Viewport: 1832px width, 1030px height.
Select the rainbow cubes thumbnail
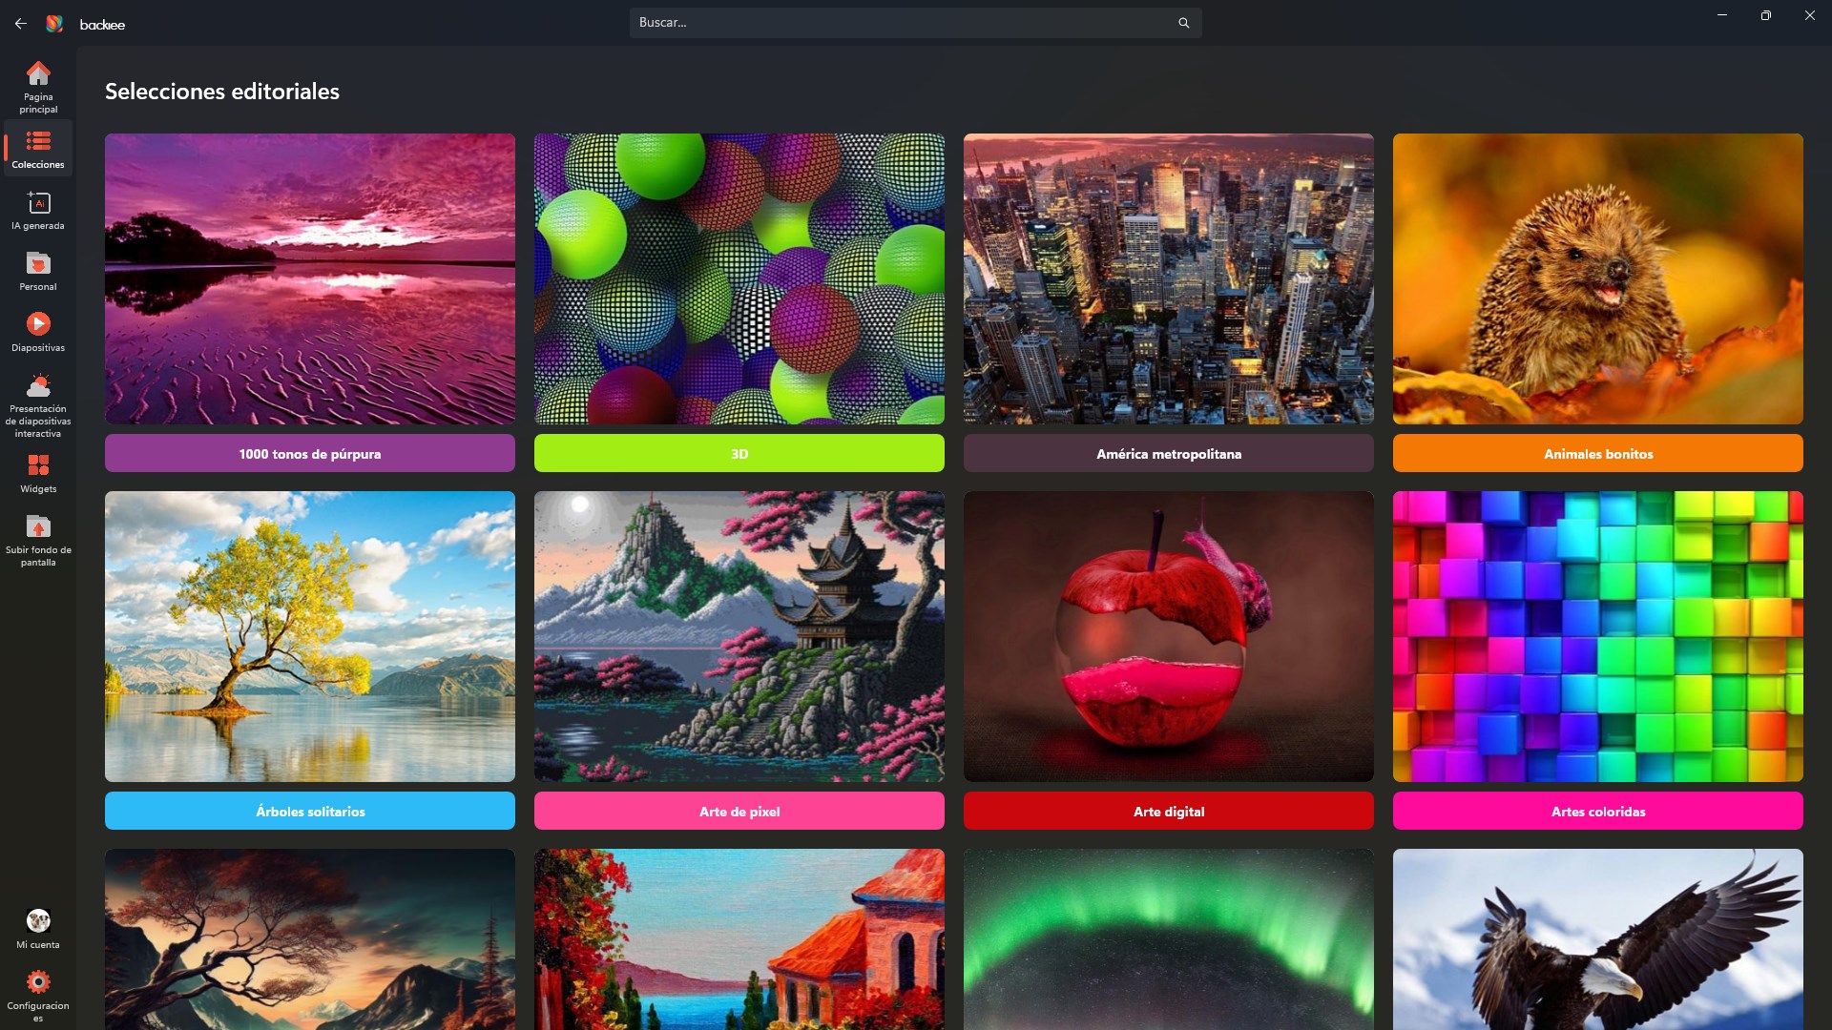pyautogui.click(x=1598, y=636)
